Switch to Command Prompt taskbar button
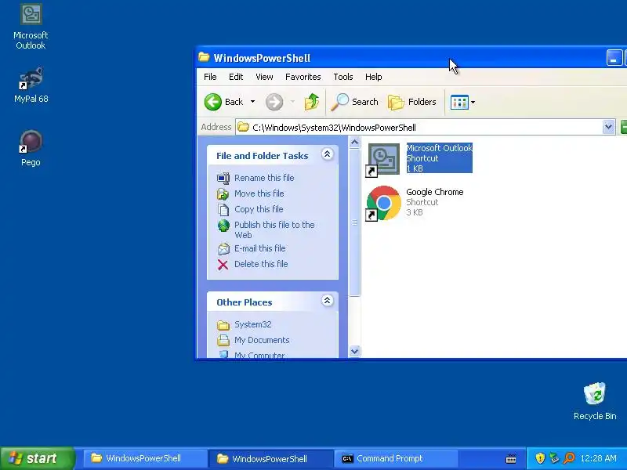 click(x=396, y=458)
